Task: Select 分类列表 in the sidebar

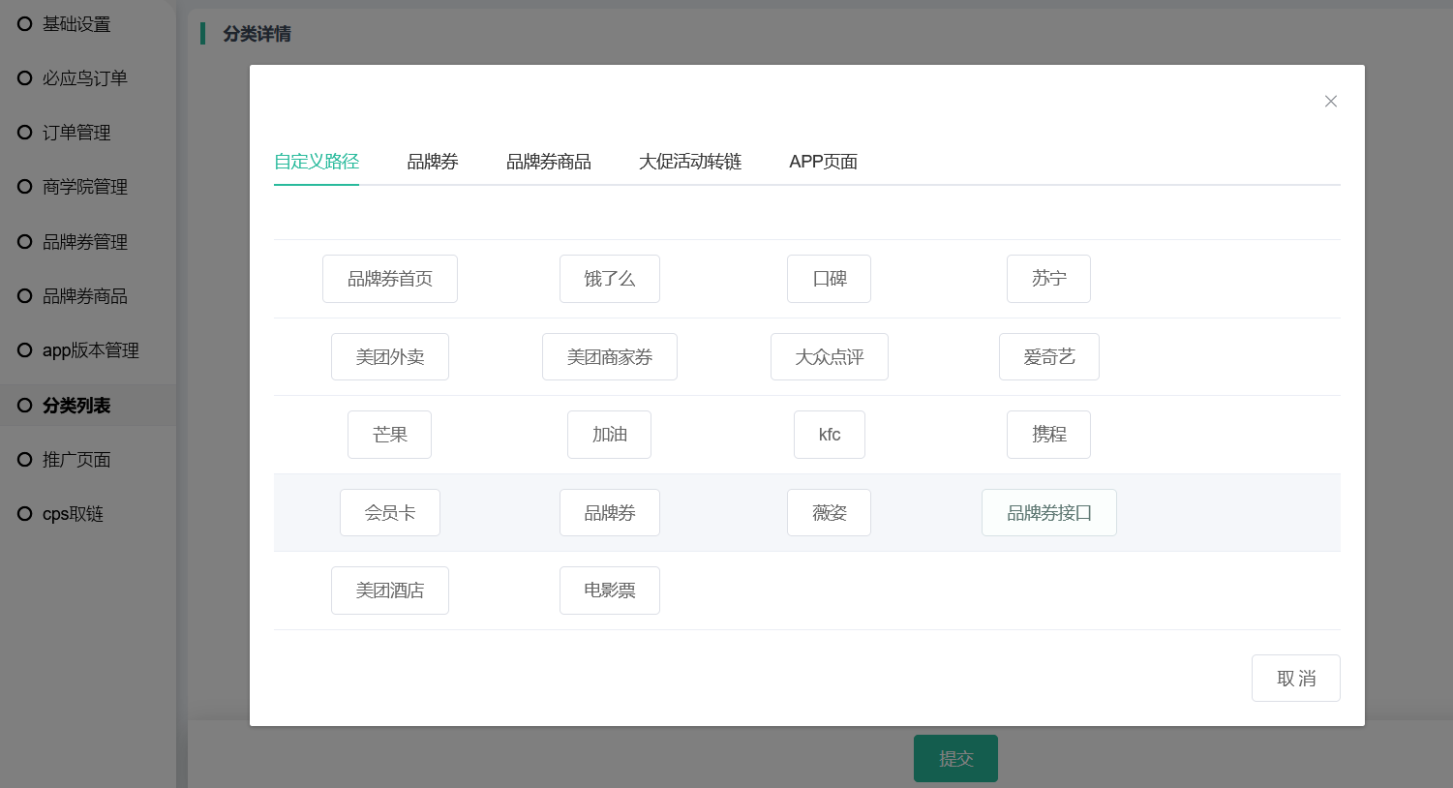Action: click(x=76, y=406)
